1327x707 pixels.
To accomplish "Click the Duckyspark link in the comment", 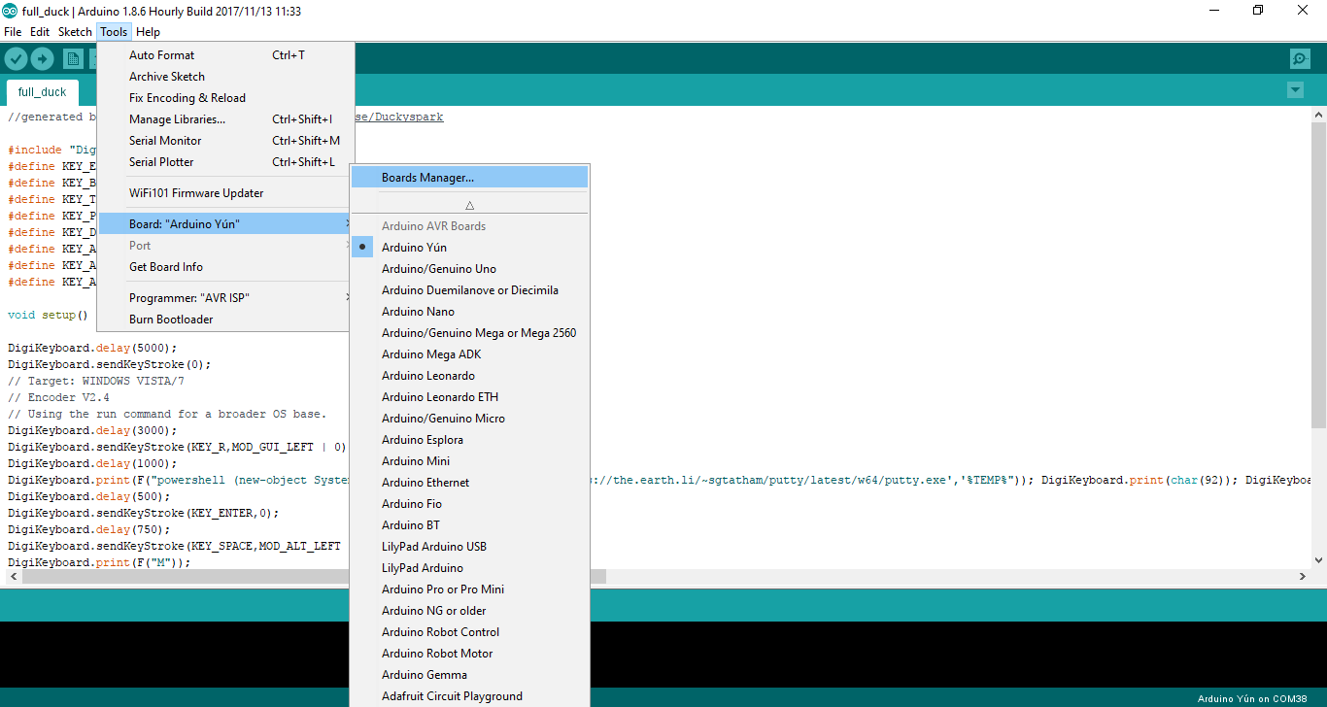I will pos(400,117).
